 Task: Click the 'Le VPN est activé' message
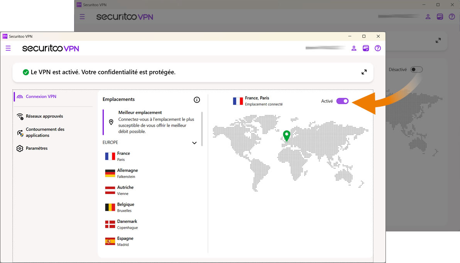point(103,72)
